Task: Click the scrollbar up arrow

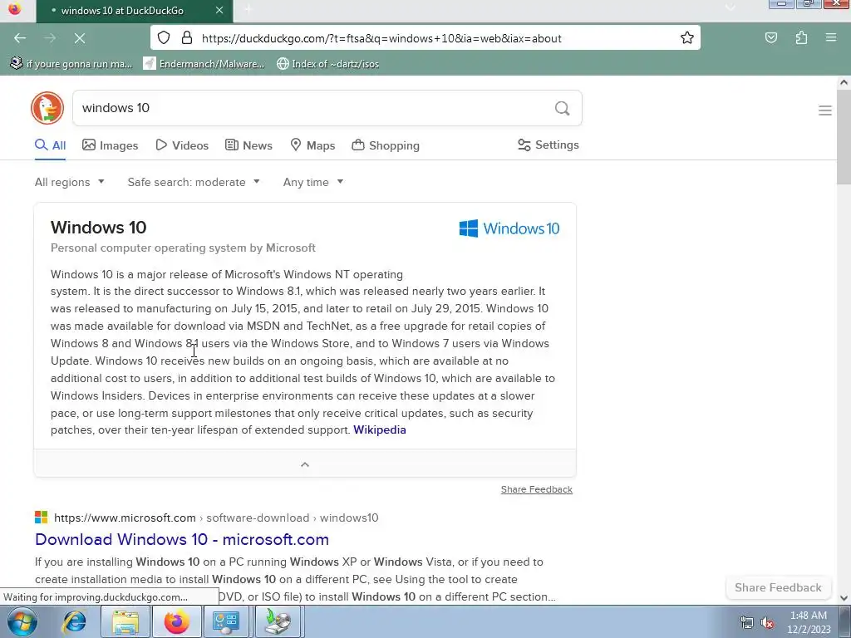Action: tap(844, 82)
